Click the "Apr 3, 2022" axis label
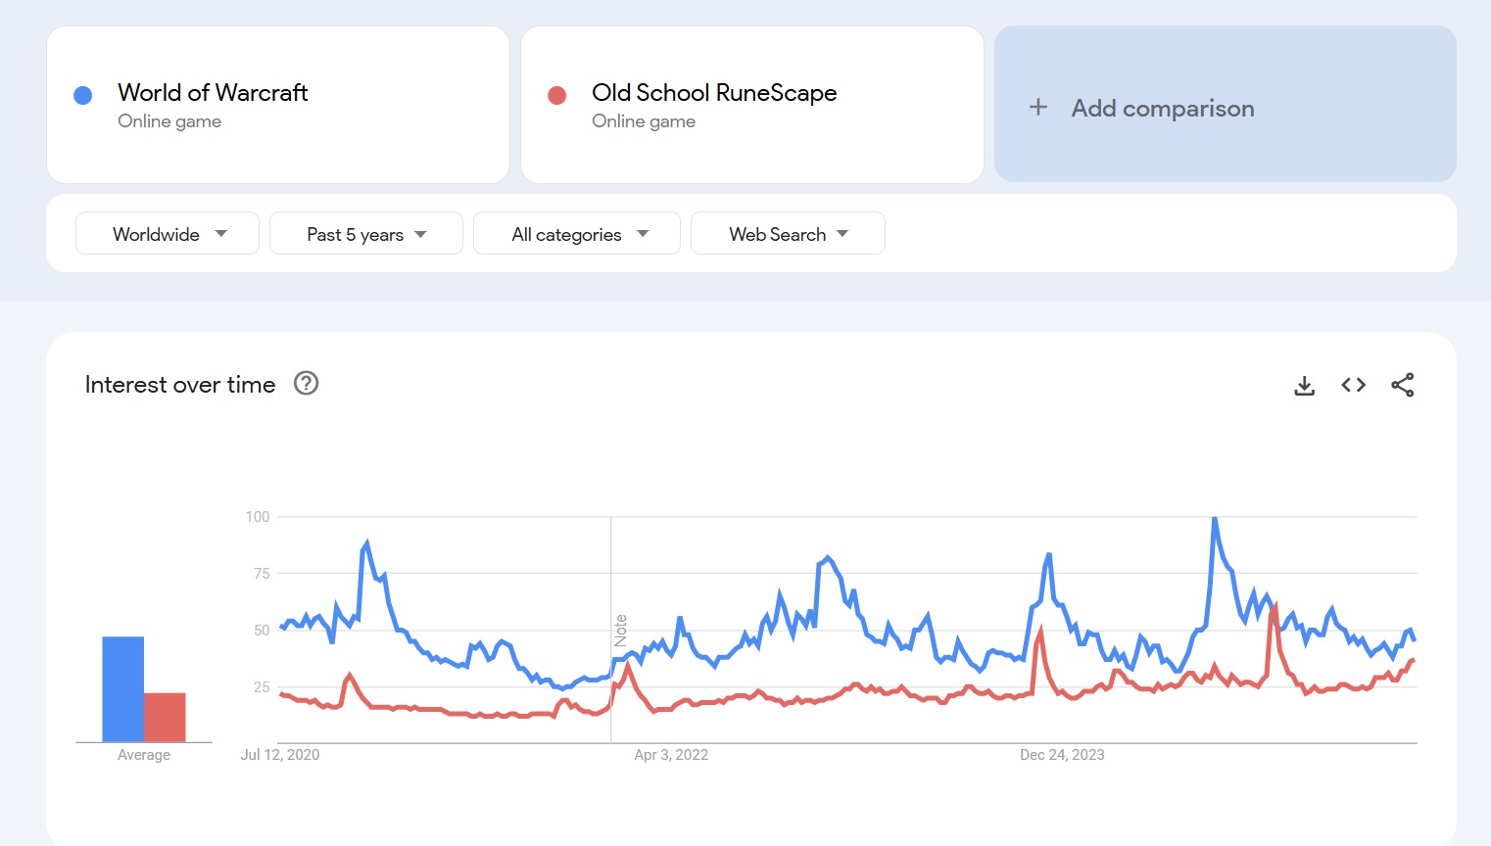Viewport: 1491px width, 846px height. [x=671, y=755]
